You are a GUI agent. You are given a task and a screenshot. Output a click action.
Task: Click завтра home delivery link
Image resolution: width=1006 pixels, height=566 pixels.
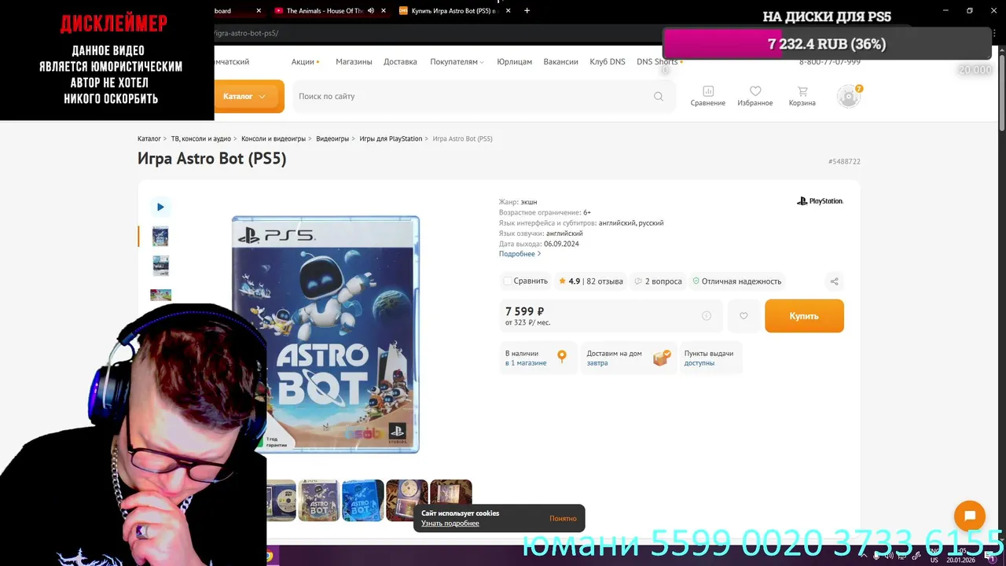pos(597,363)
